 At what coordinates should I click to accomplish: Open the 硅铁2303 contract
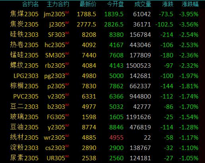coord(24,35)
